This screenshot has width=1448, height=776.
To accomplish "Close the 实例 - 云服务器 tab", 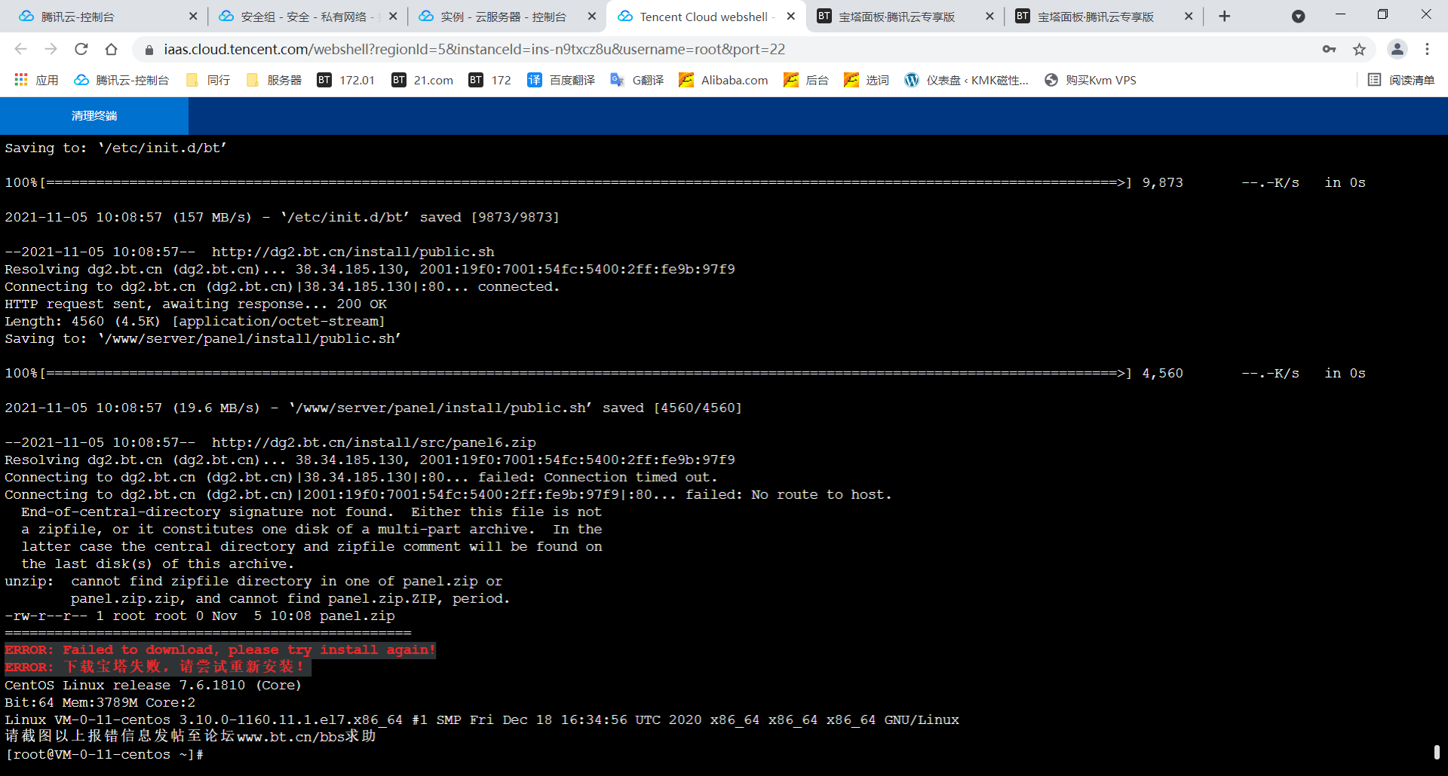I will pos(592,17).
